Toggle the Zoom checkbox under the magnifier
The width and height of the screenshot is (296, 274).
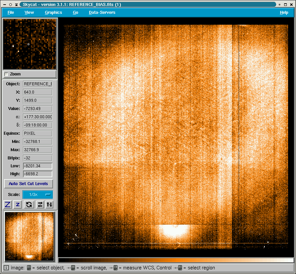tap(6, 74)
